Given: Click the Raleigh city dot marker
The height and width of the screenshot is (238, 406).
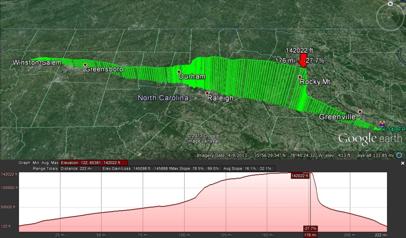Looking at the screenshot, I should [x=207, y=93].
